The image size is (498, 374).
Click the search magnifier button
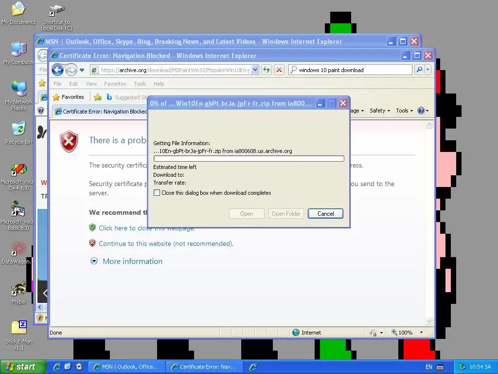tap(419, 70)
